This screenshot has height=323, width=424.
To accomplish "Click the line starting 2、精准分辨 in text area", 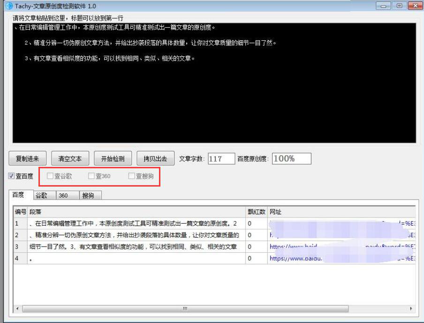I will 151,43.
